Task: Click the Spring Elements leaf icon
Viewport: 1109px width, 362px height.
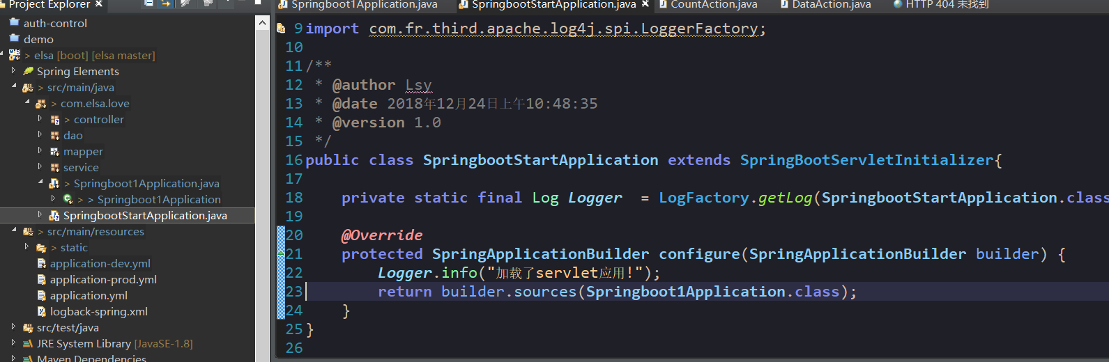Action: point(28,71)
